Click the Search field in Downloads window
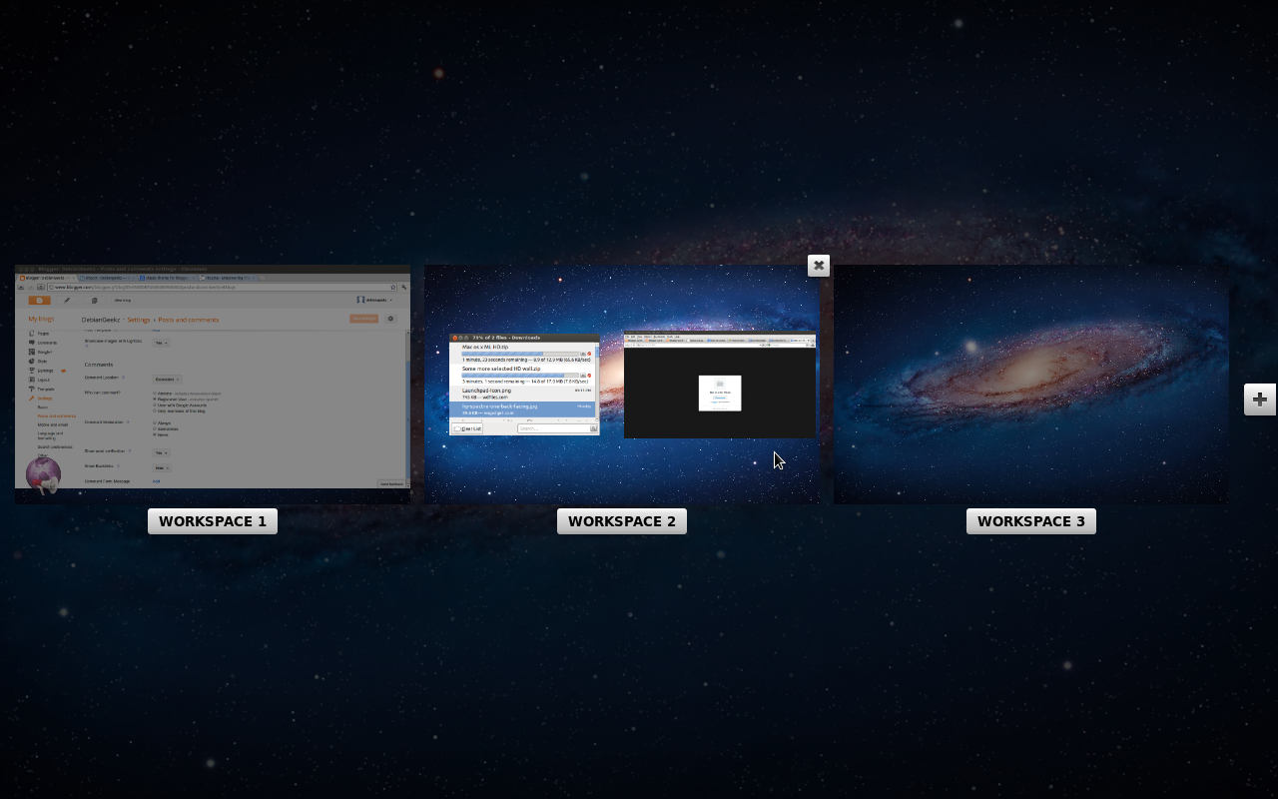The width and height of the screenshot is (1278, 799). click(557, 428)
